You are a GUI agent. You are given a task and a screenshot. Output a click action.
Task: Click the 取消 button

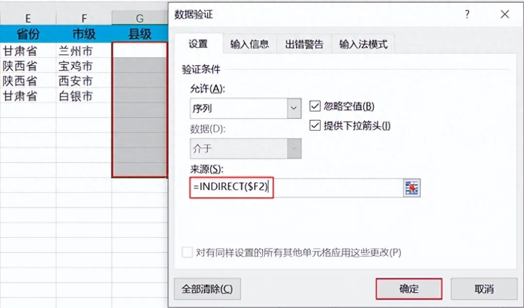tap(484, 289)
